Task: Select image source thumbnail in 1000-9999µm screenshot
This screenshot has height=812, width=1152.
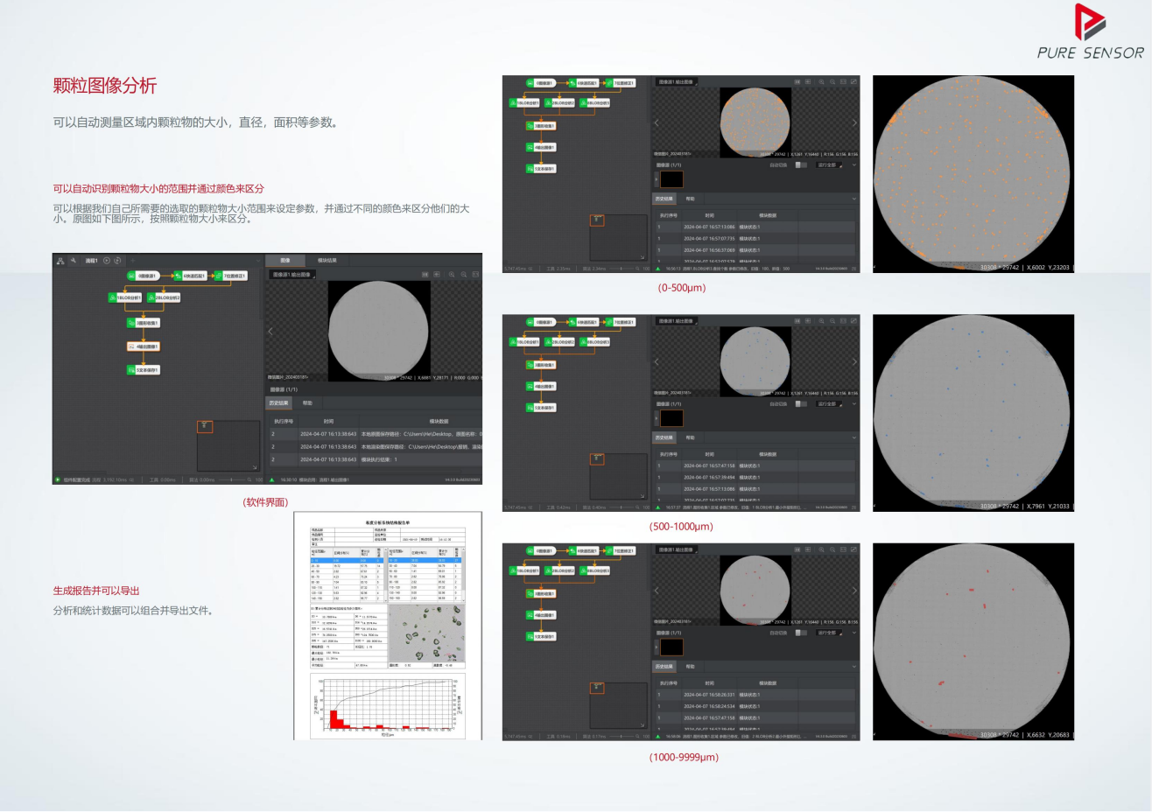Action: tap(671, 647)
